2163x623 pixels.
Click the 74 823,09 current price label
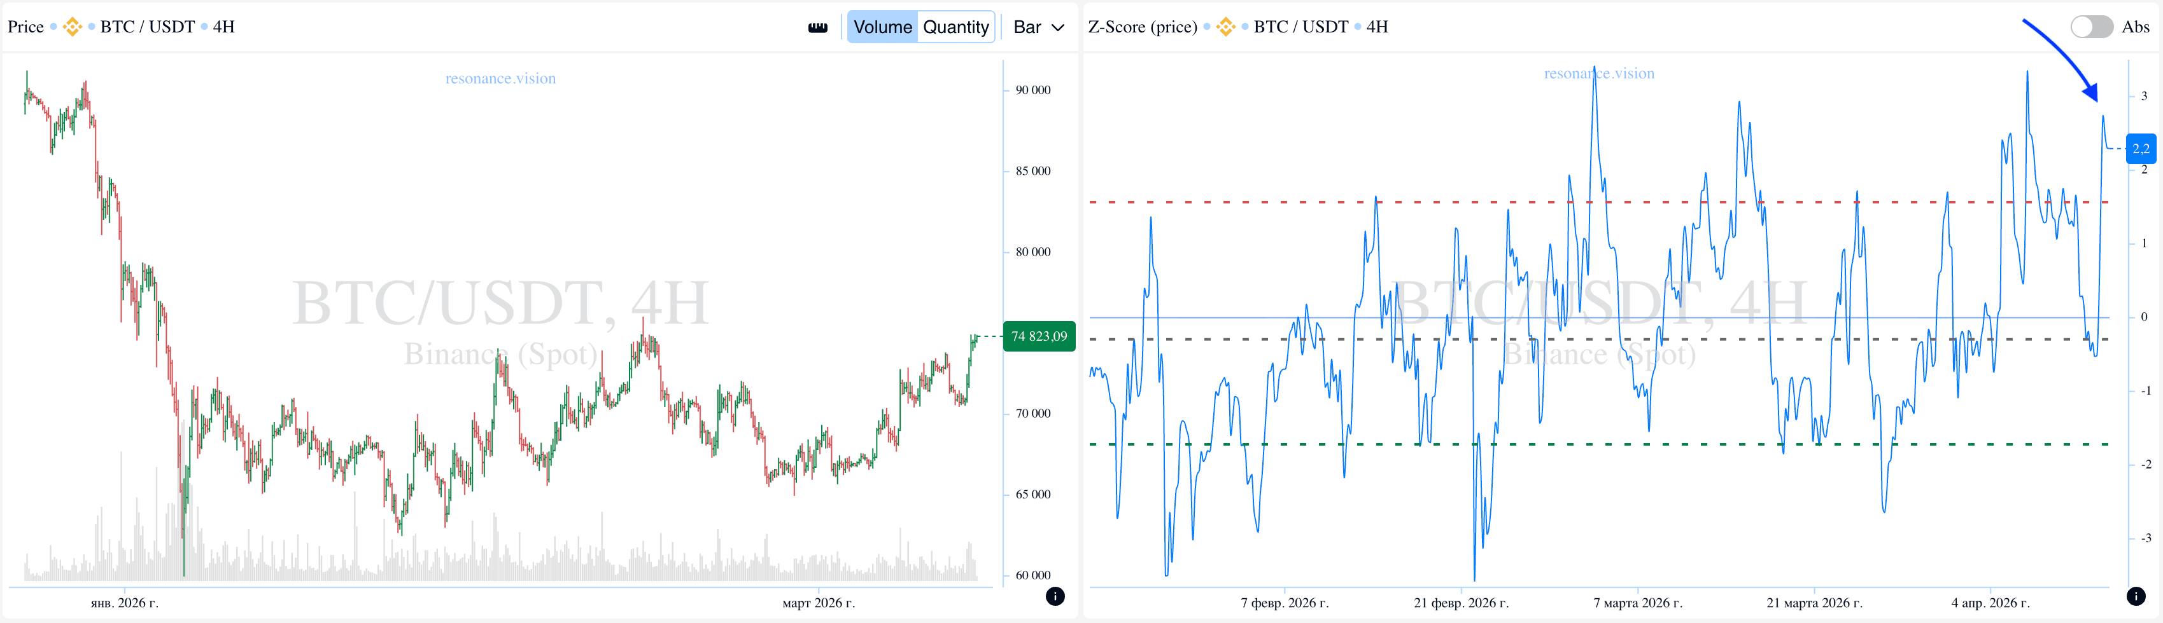1039,336
